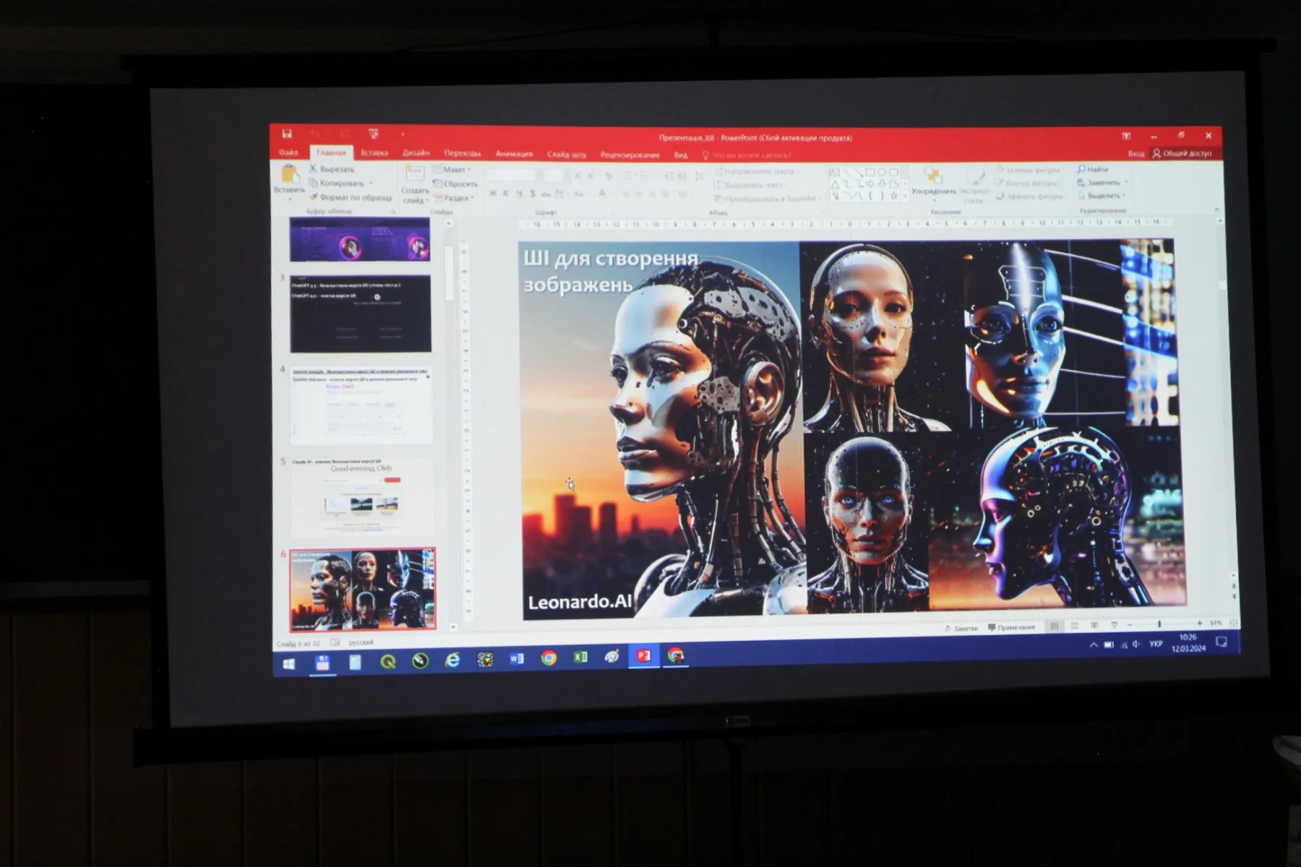Expand the Replace (Заменить) dropdown arrow
The height and width of the screenshot is (867, 1301).
[x=1126, y=183]
